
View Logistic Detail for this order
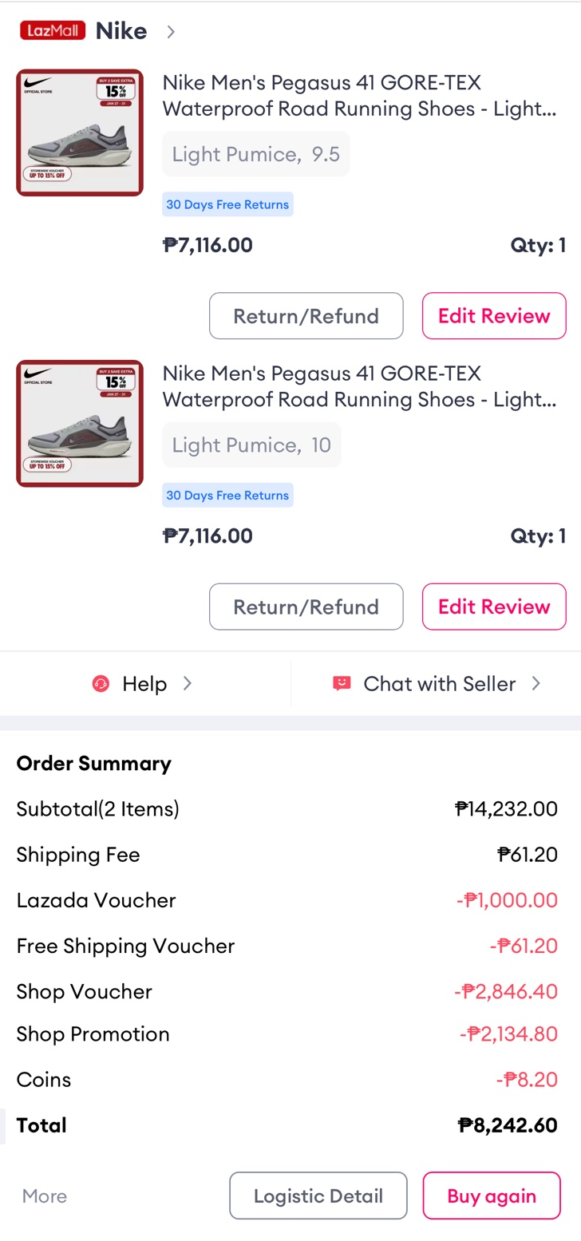(x=318, y=1196)
